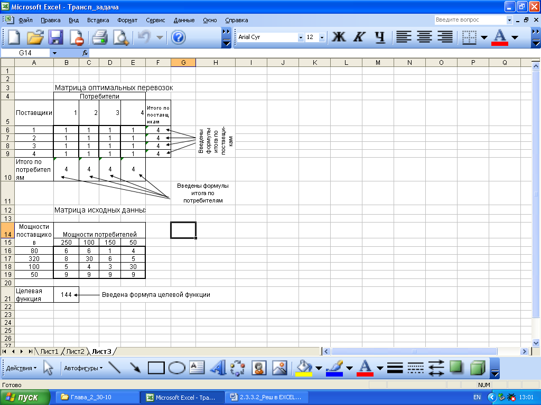Open the Вставка menu
Screen dimensions: 541x405
point(98,20)
